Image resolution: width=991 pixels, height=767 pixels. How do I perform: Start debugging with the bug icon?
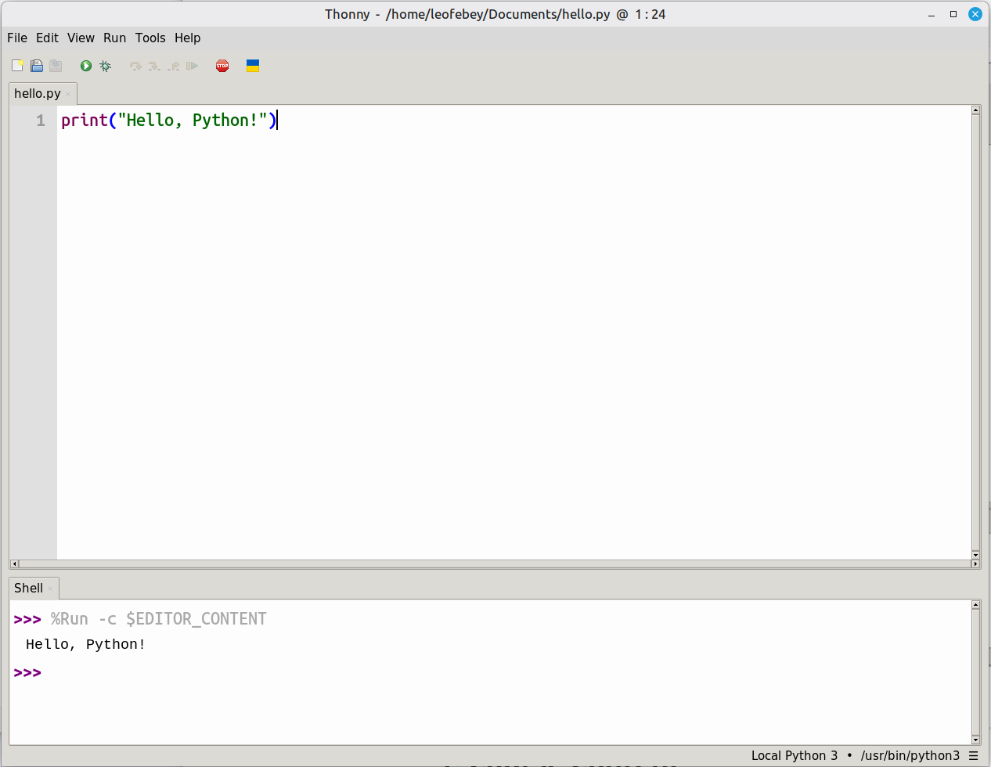(106, 66)
